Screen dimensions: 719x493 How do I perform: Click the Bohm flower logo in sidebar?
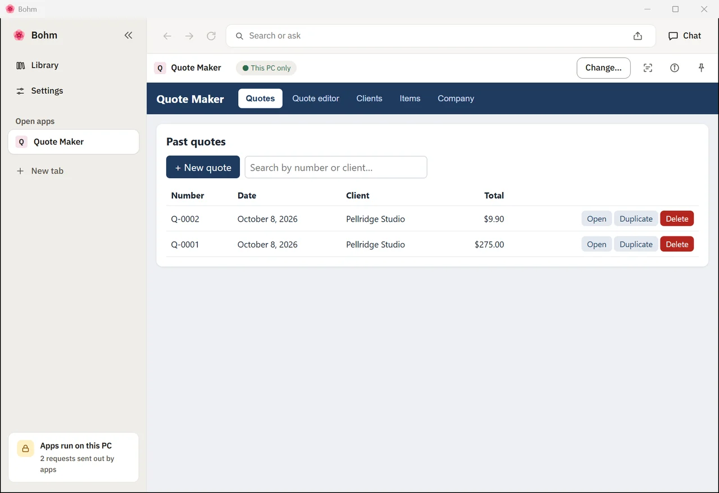[19, 35]
